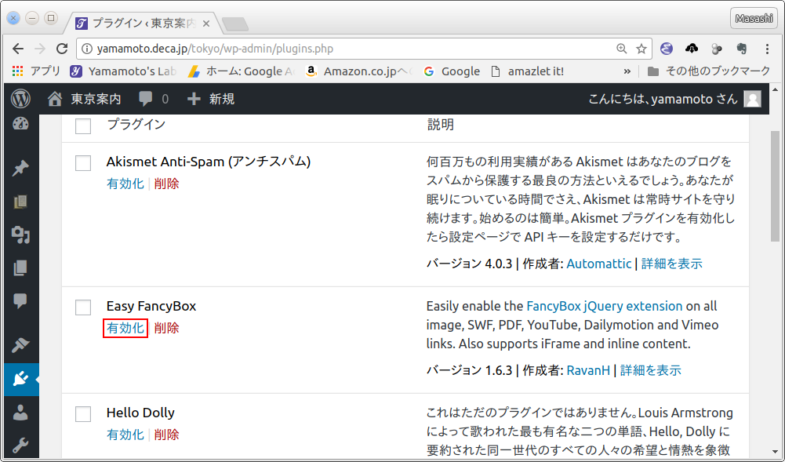Open the Posts pin icon in sidebar
This screenshot has height=462, width=785.
point(20,168)
